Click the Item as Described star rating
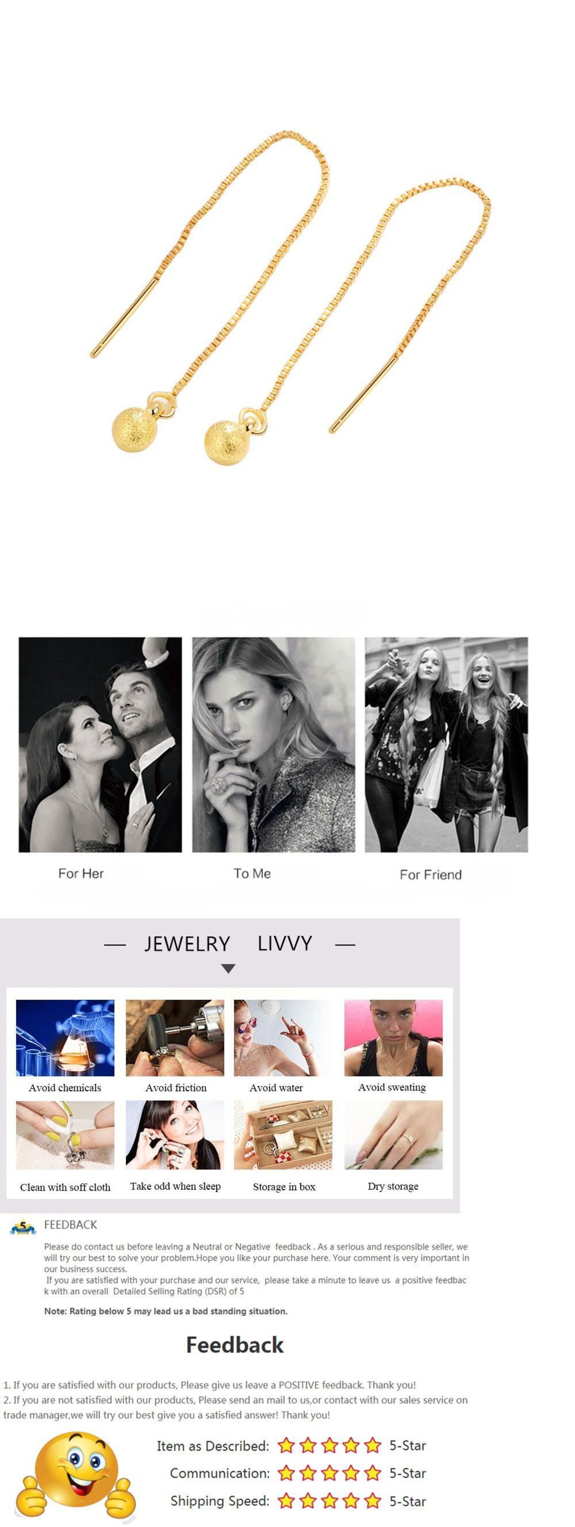575x1527 pixels. 329,1445
